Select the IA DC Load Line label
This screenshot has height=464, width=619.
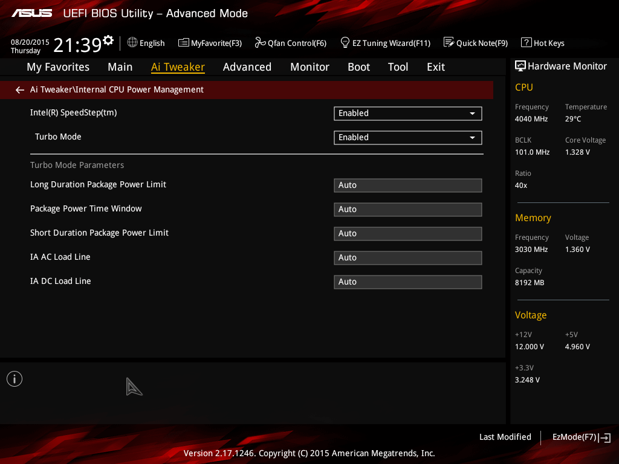point(61,281)
